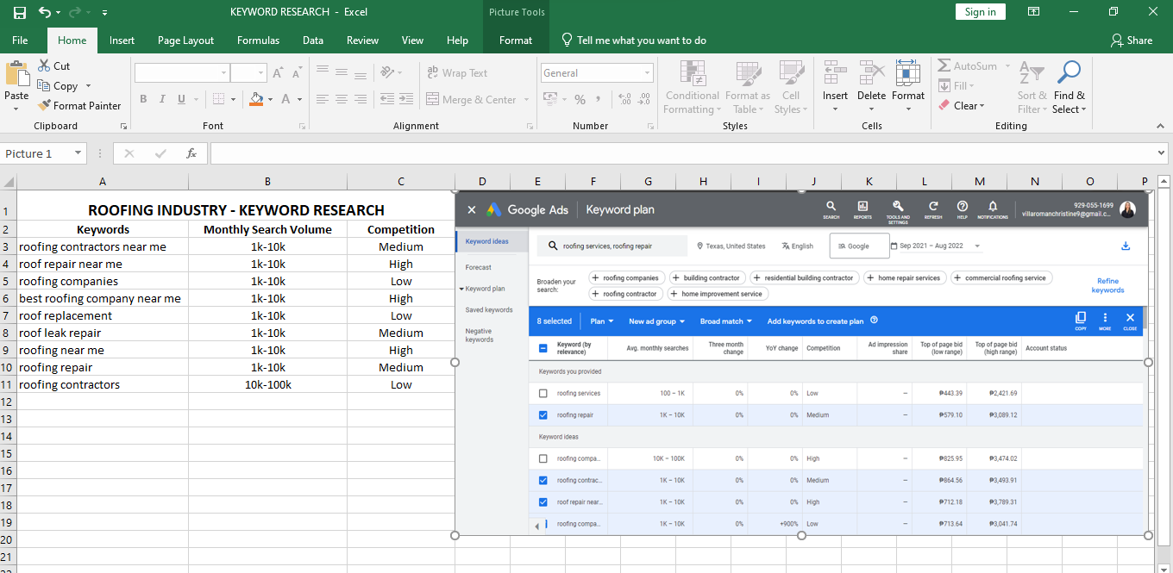Toggle Wrap Text option
Image resolution: width=1173 pixels, height=573 pixels.
click(456, 73)
